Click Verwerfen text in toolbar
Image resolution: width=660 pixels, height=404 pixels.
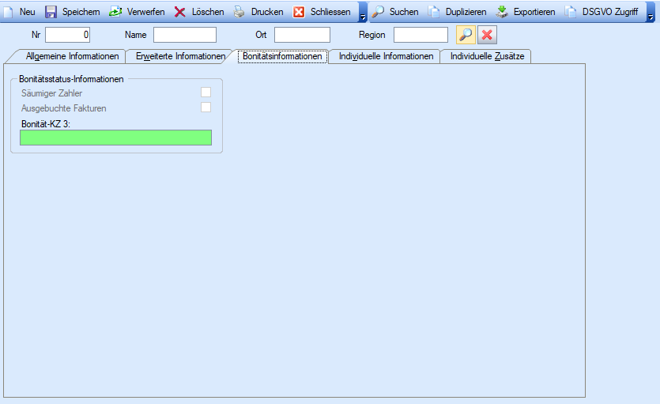tap(145, 12)
